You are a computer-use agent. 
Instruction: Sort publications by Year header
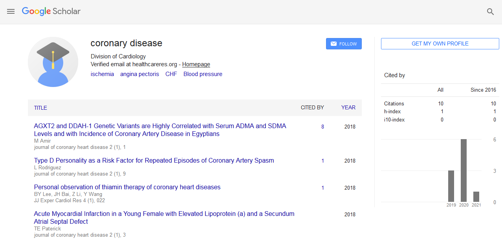[348, 107]
